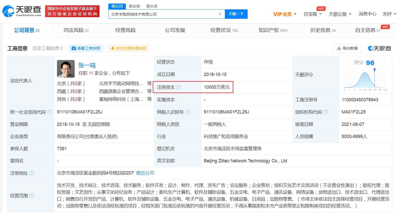Click the 发生变更时通知我 button
The height and width of the screenshot is (213, 397).
pyautogui.click(x=129, y=48)
